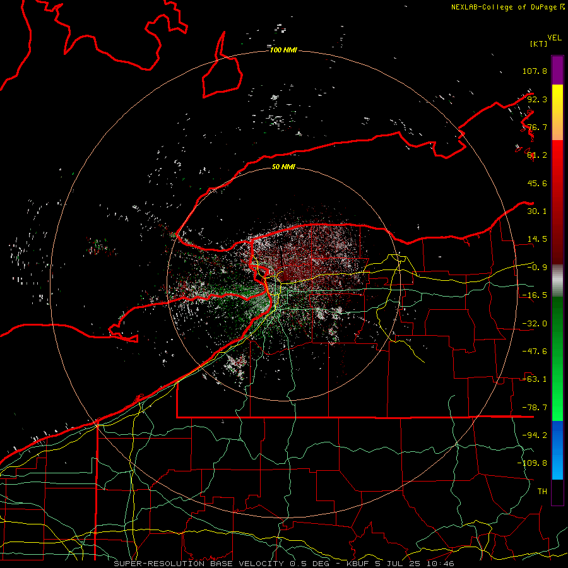The image size is (568, 568).
Task: Click the -78.7 velocity scale value
Action: click(535, 408)
